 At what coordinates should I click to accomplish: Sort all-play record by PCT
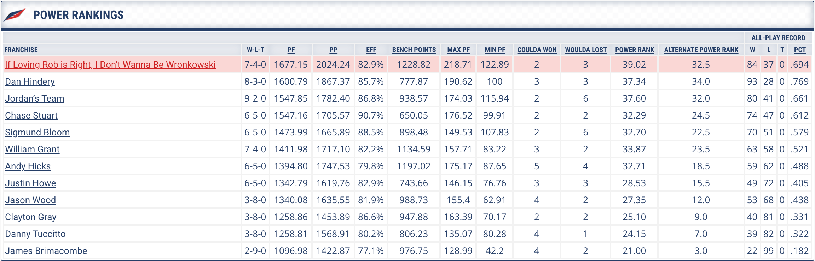[x=800, y=50]
